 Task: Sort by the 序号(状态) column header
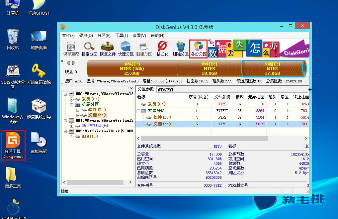(199, 97)
